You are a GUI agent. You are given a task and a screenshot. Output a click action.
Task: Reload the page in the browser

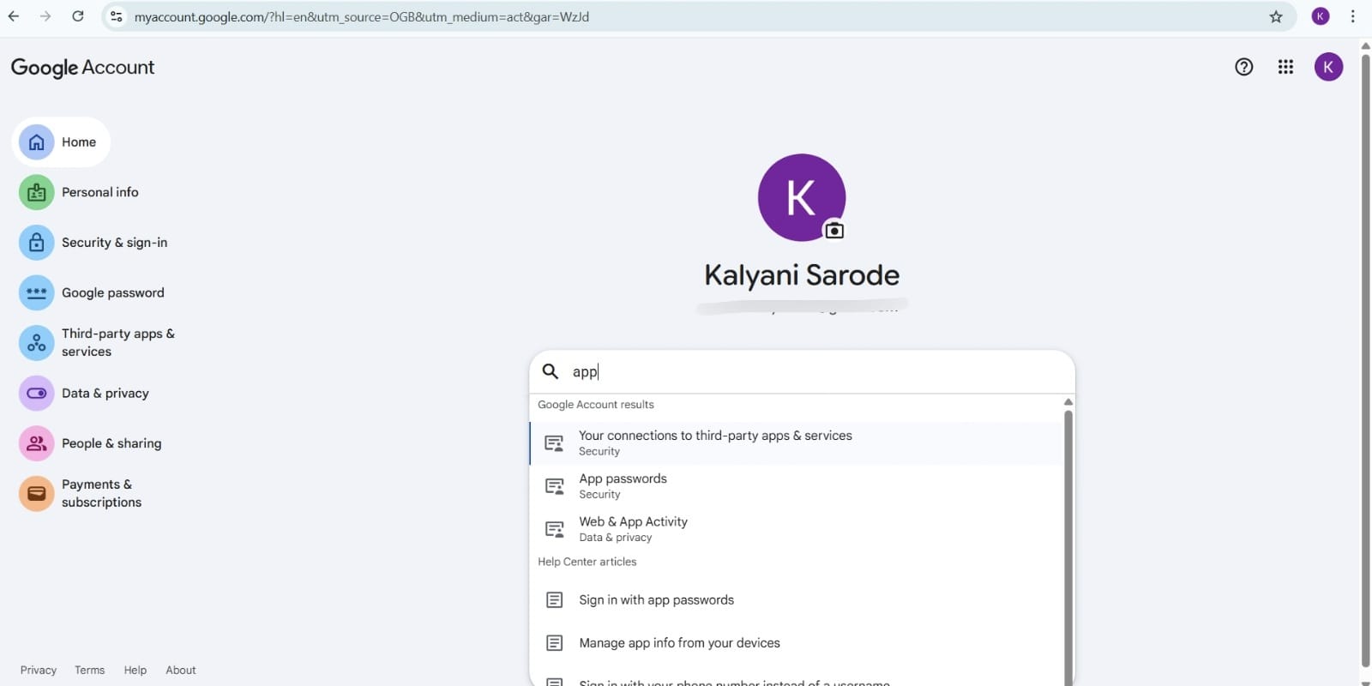click(x=78, y=16)
